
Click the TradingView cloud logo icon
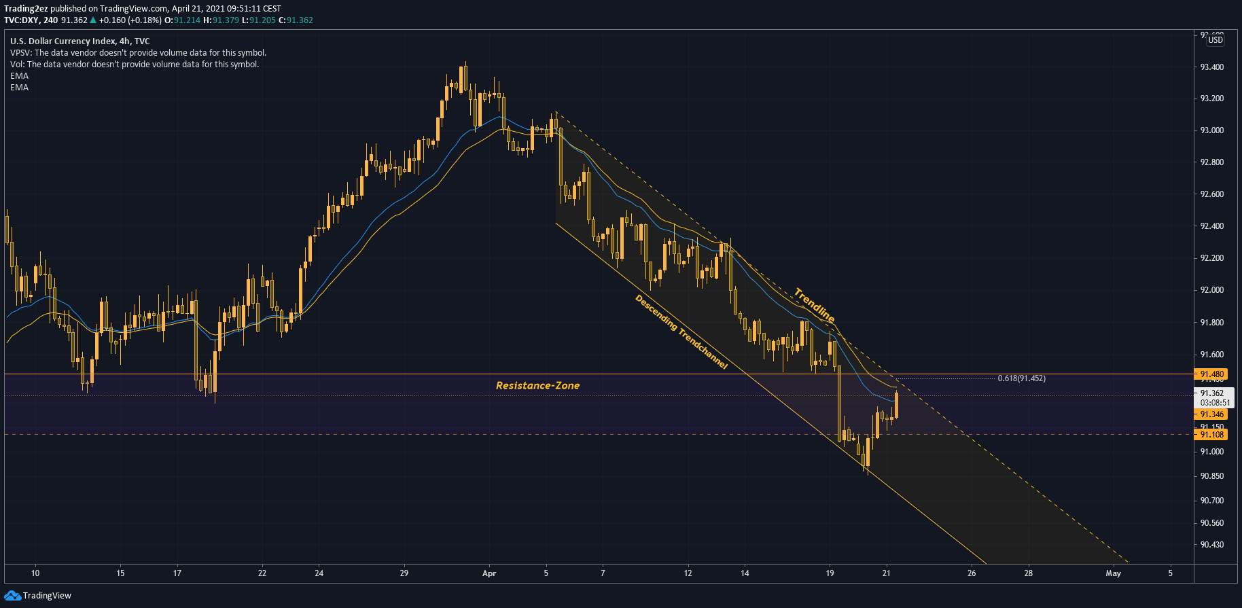[x=12, y=596]
